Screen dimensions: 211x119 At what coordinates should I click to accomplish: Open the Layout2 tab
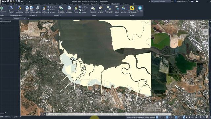15,117
